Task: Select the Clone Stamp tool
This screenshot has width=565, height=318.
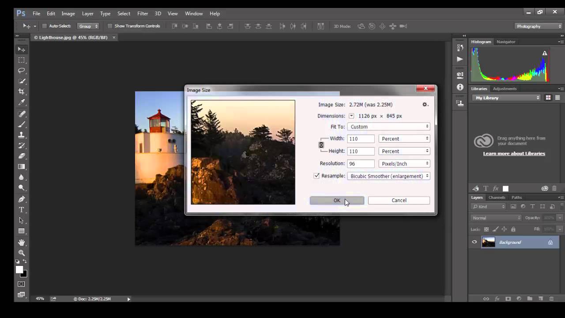Action: (21, 135)
